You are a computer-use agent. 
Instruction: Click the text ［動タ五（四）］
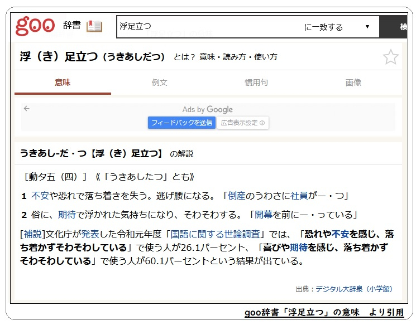pos(55,177)
